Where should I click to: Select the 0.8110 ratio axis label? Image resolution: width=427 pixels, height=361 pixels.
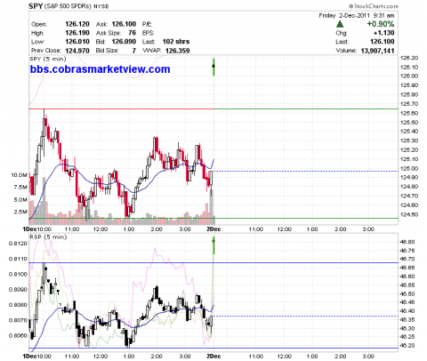(18, 259)
